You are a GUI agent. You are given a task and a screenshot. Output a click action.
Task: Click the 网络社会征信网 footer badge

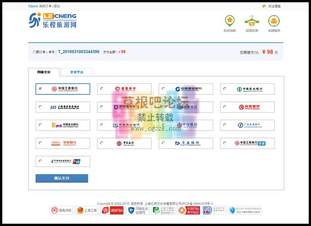138,210
